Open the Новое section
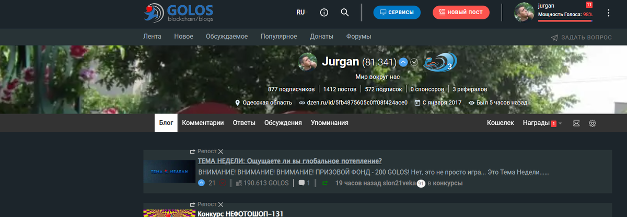 coord(183,37)
